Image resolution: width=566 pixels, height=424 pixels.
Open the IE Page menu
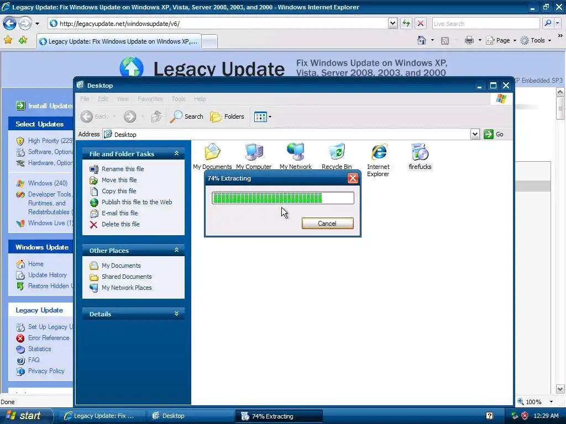(x=501, y=40)
